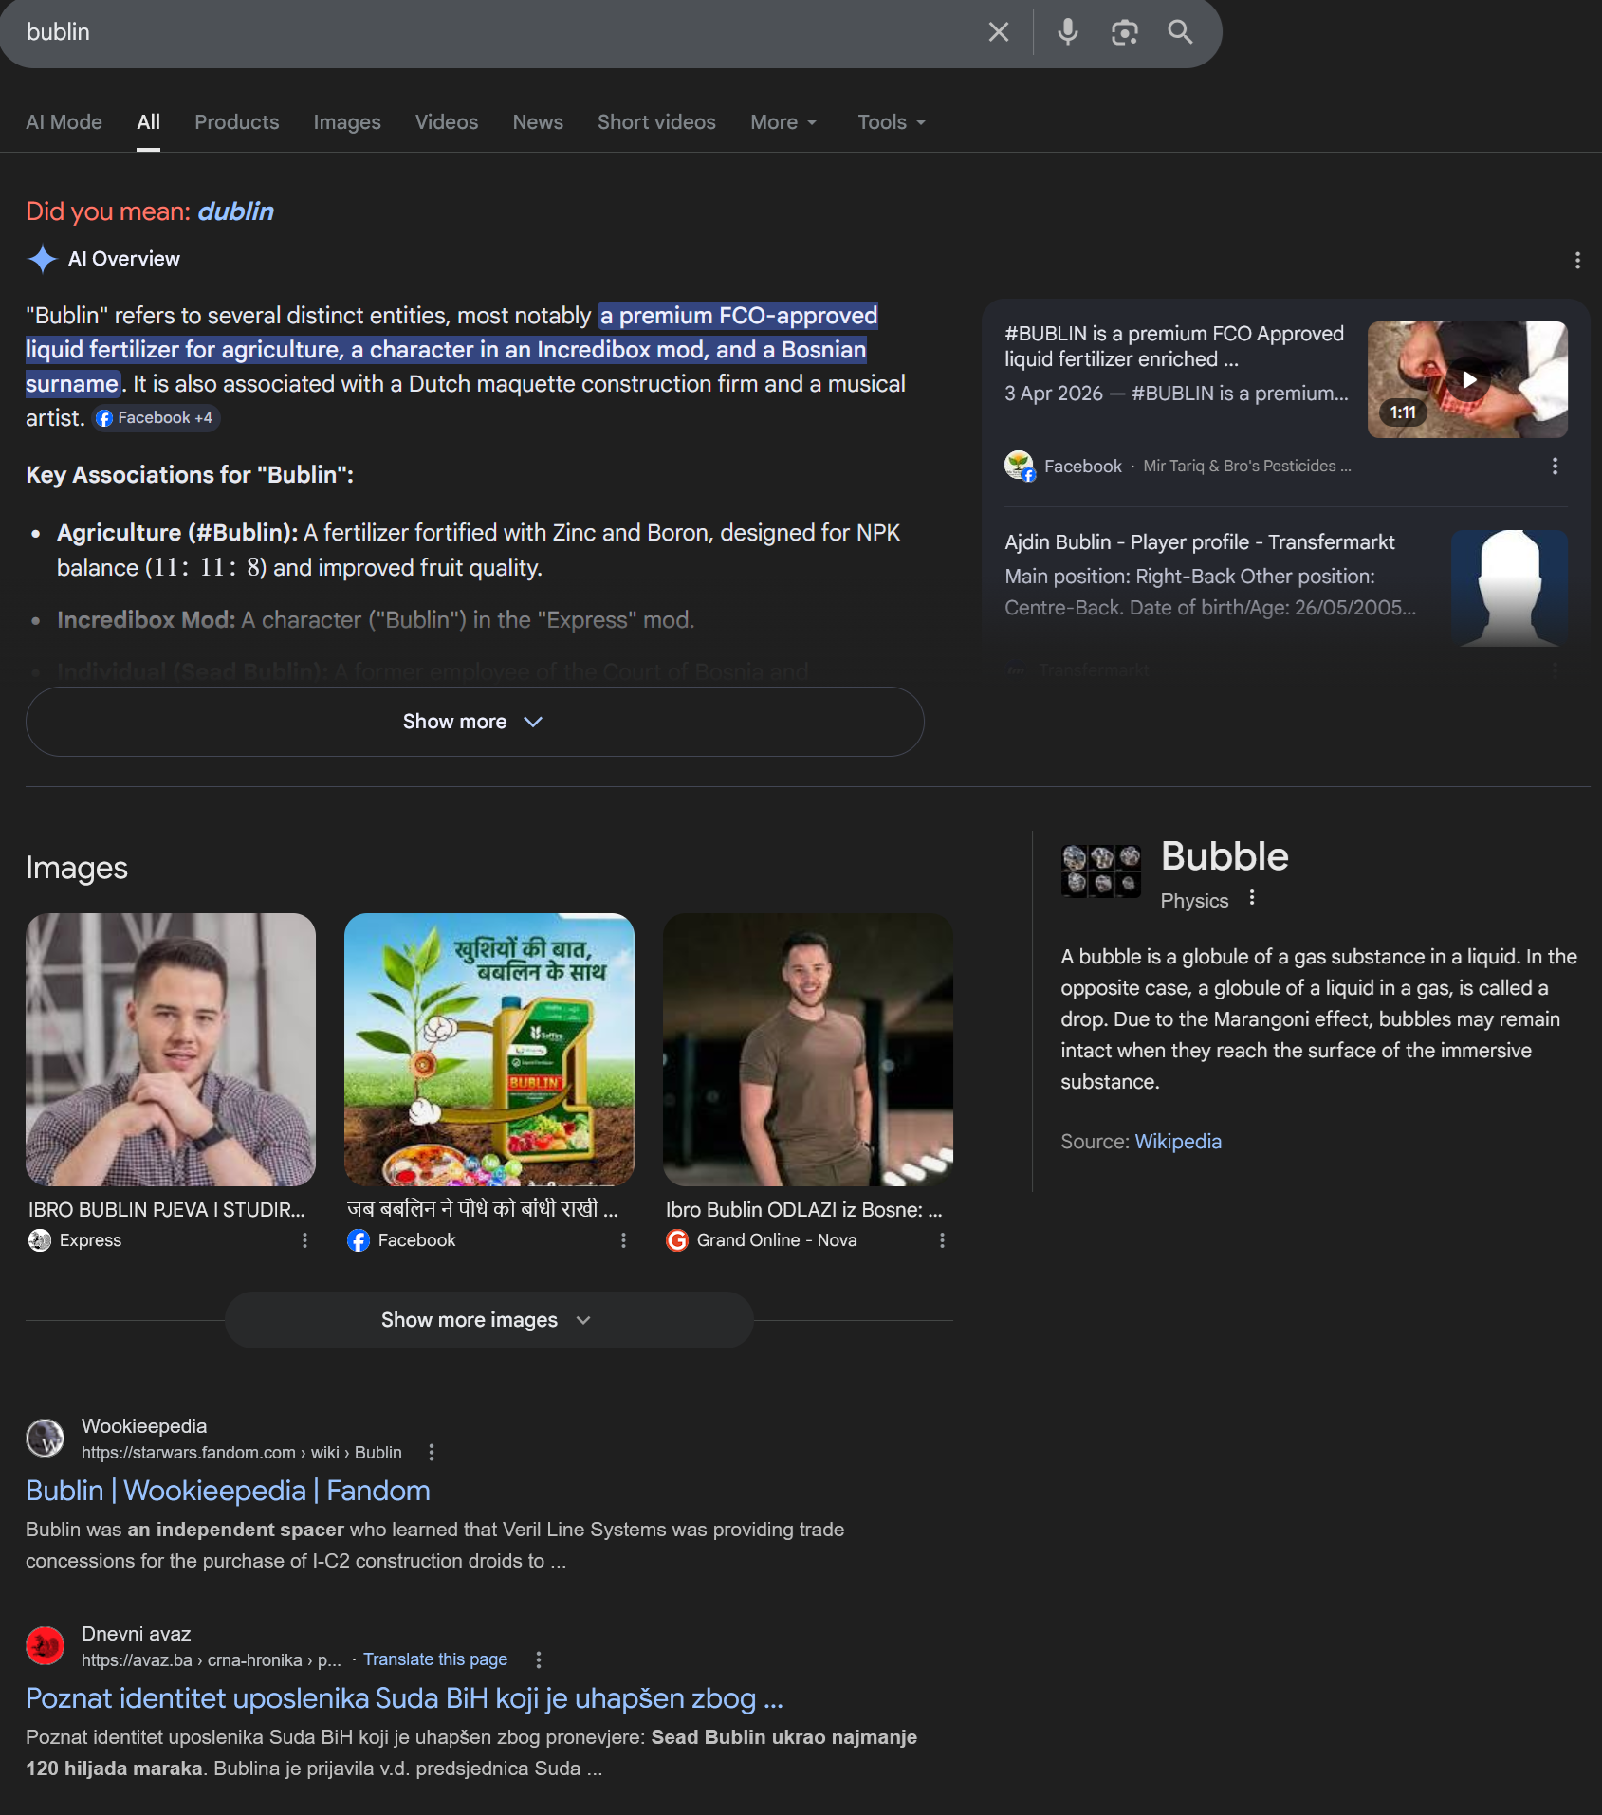Image resolution: width=1602 pixels, height=1815 pixels.
Task: Click the 'Key Associations for "Bublin":' heading
Action: (x=190, y=475)
